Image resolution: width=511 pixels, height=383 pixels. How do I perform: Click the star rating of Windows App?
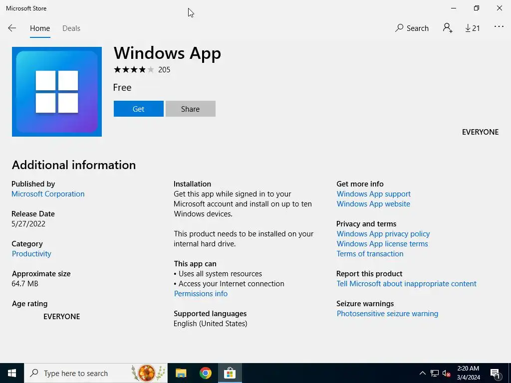coord(134,69)
